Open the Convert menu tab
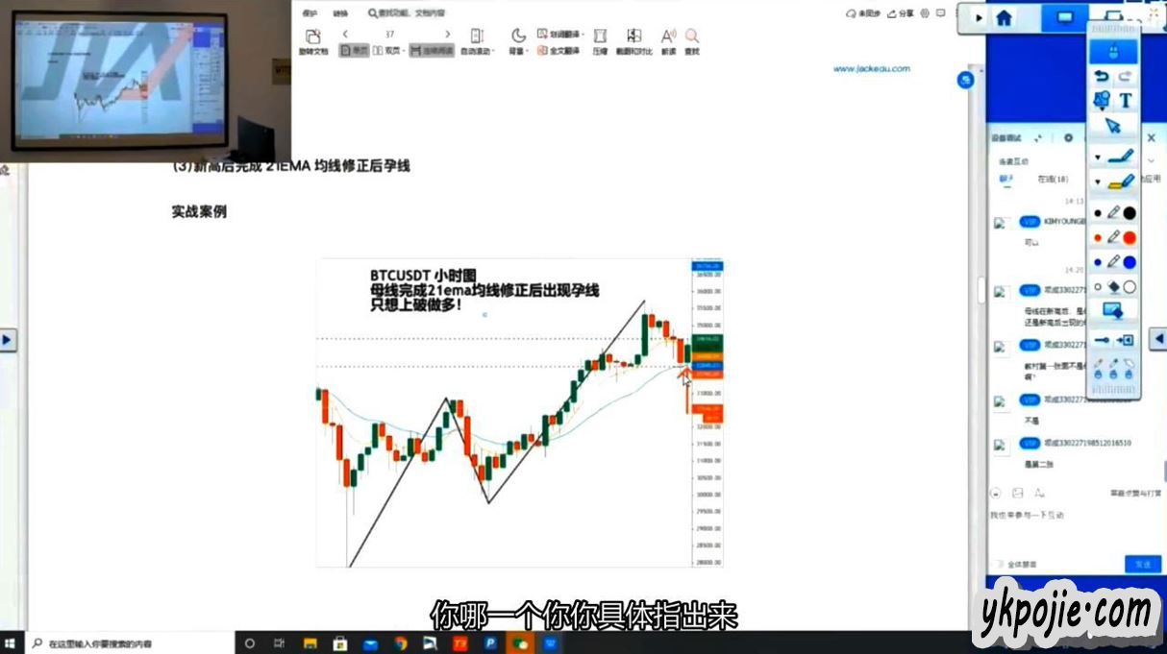 340,13
